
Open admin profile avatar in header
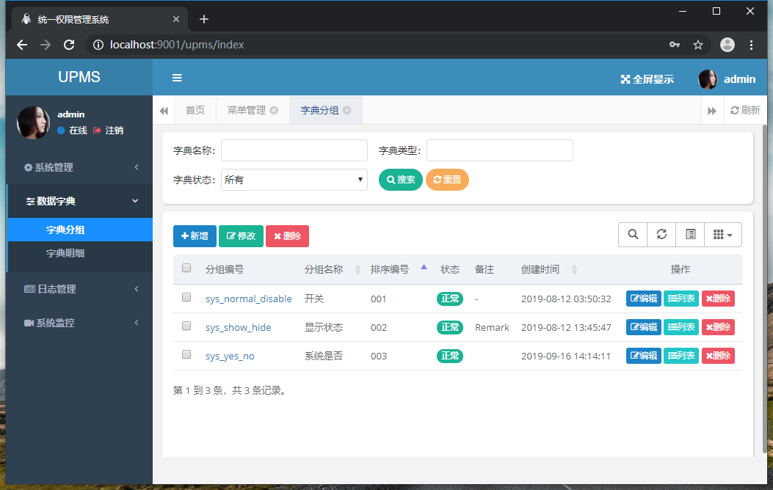click(708, 79)
